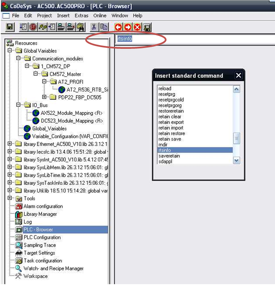Collapse the Communication_modules folder
Screen dimensions: 275x285
click(19, 58)
